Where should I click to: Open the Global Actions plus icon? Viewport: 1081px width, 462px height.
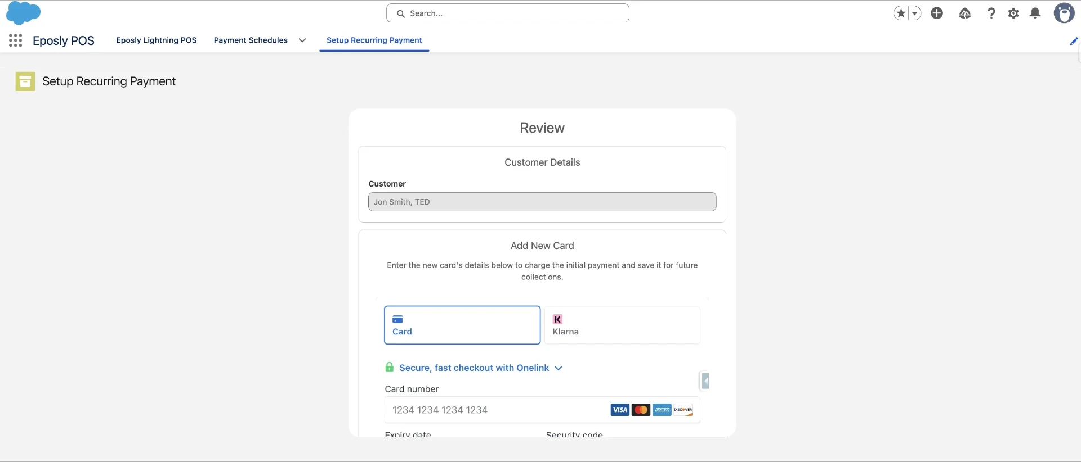937,13
